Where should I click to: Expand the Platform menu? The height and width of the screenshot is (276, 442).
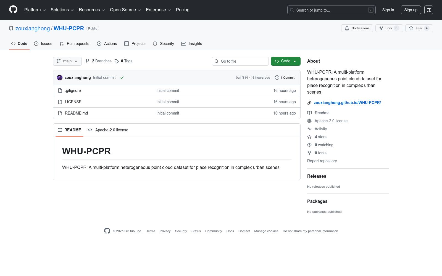pos(35,10)
